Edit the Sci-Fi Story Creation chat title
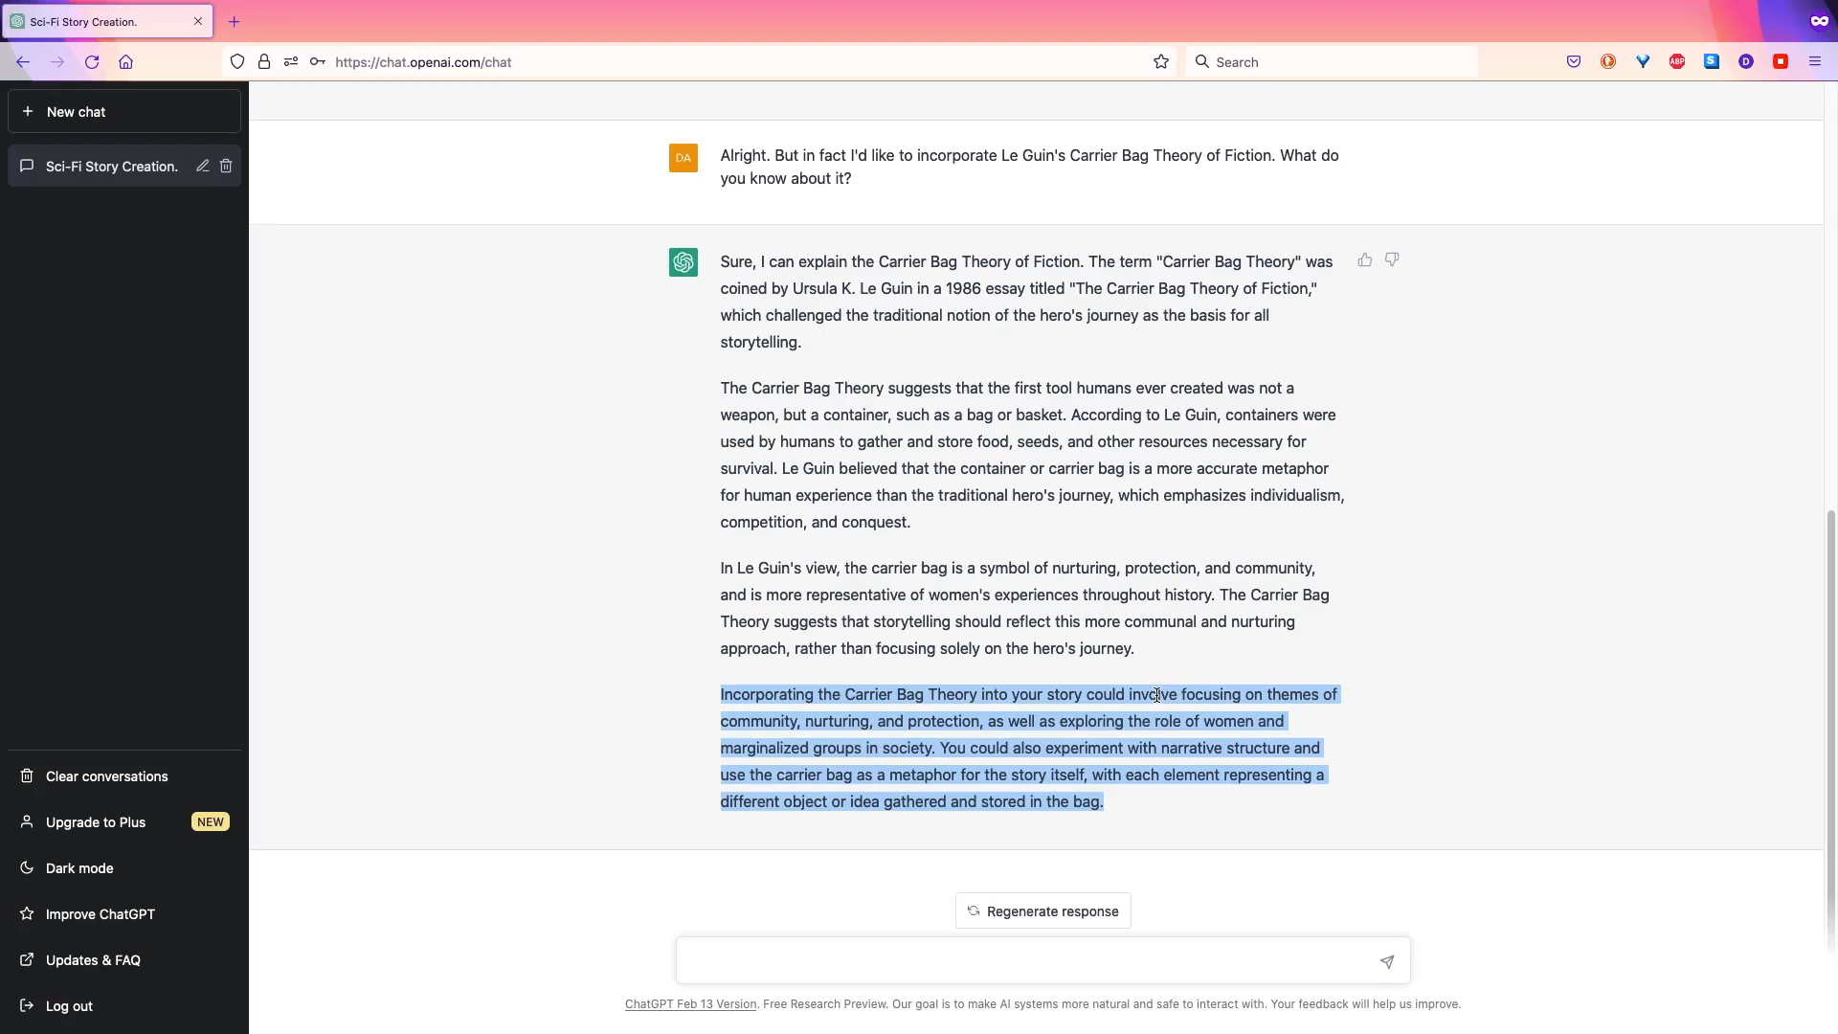Image resolution: width=1838 pixels, height=1034 pixels. pyautogui.click(x=203, y=166)
